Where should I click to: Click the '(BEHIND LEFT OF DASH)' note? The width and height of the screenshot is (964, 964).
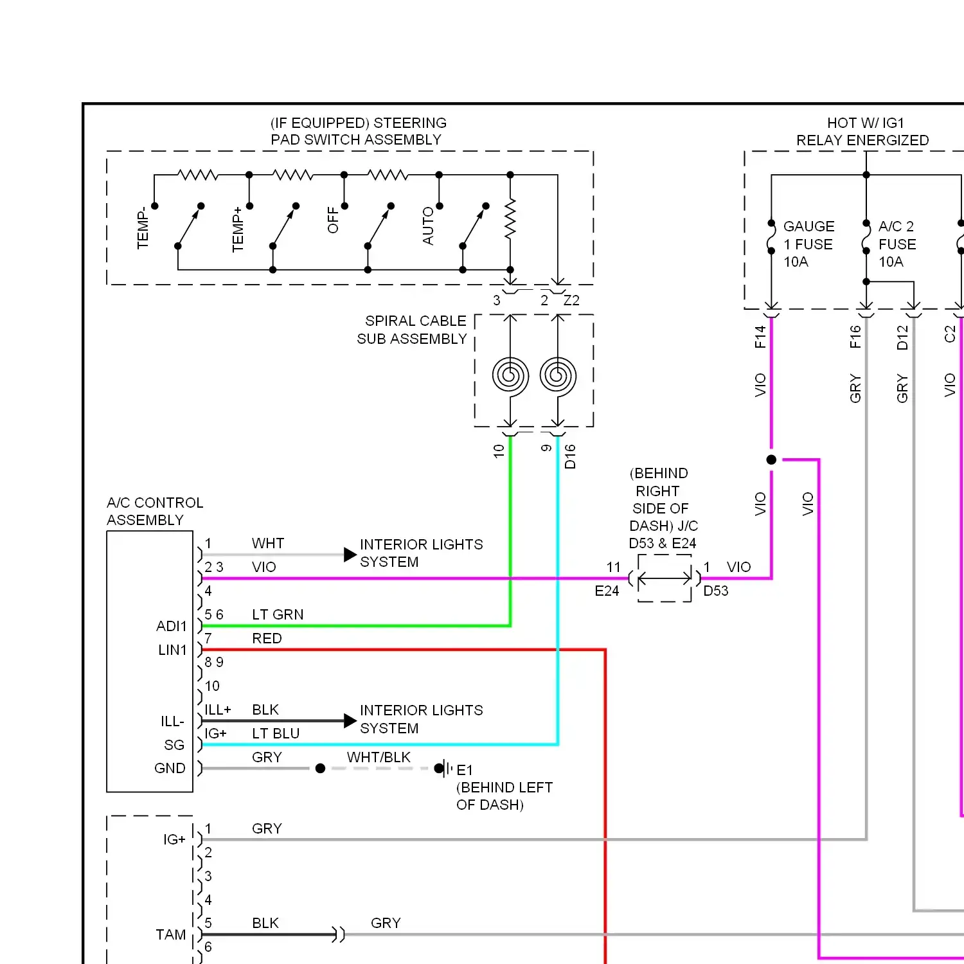(x=504, y=796)
